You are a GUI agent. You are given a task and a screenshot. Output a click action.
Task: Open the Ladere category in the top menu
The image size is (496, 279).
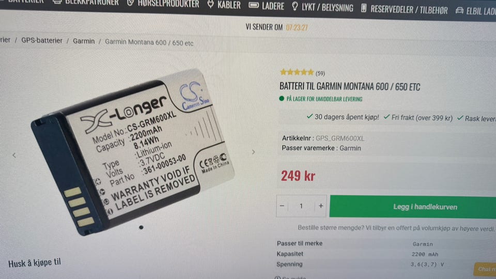pyautogui.click(x=267, y=6)
